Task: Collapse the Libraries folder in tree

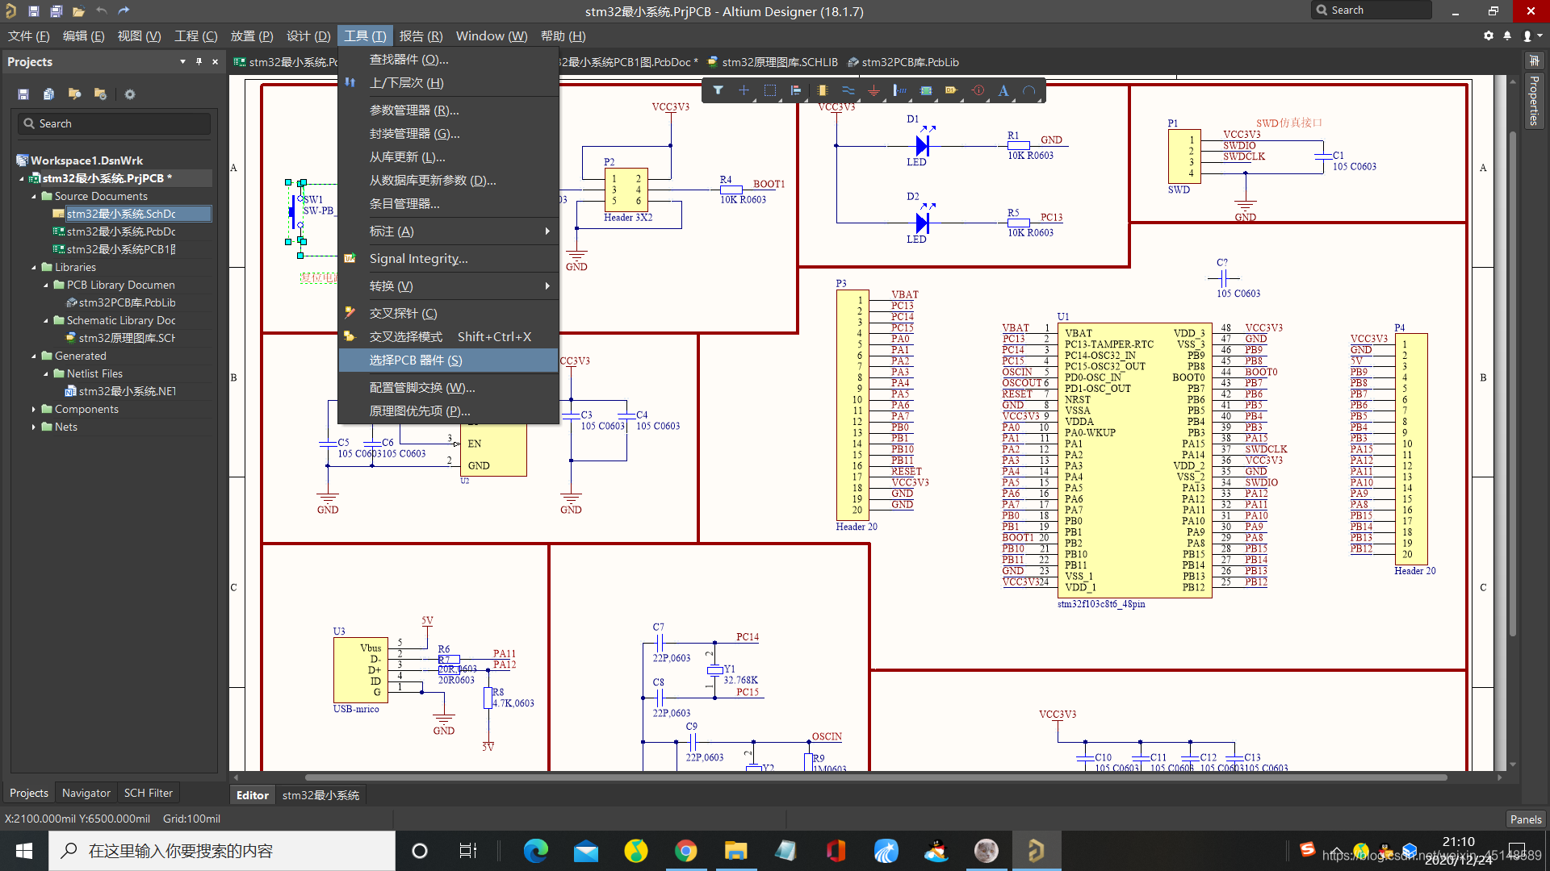Action: [34, 268]
